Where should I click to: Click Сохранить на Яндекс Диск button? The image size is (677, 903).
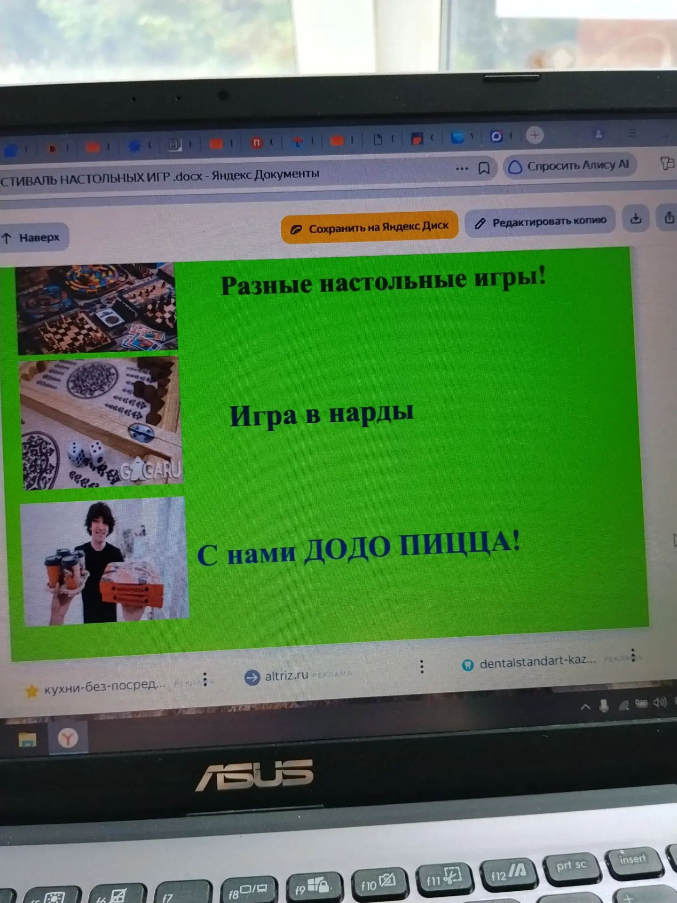click(x=370, y=228)
